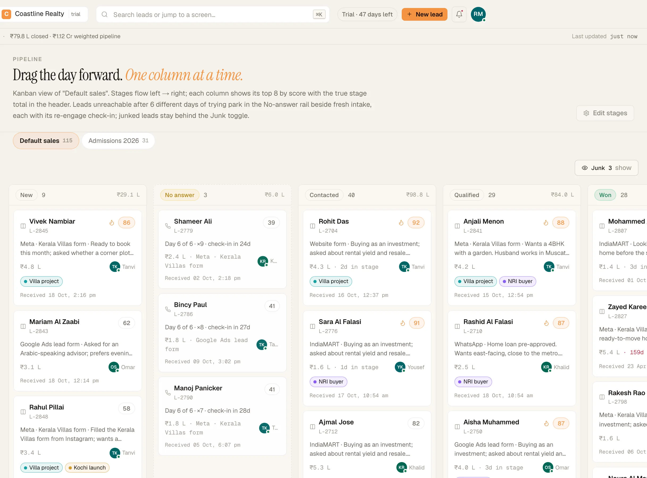The height and width of the screenshot is (478, 647).
Task: Click the Search leads input field
Action: click(x=213, y=14)
